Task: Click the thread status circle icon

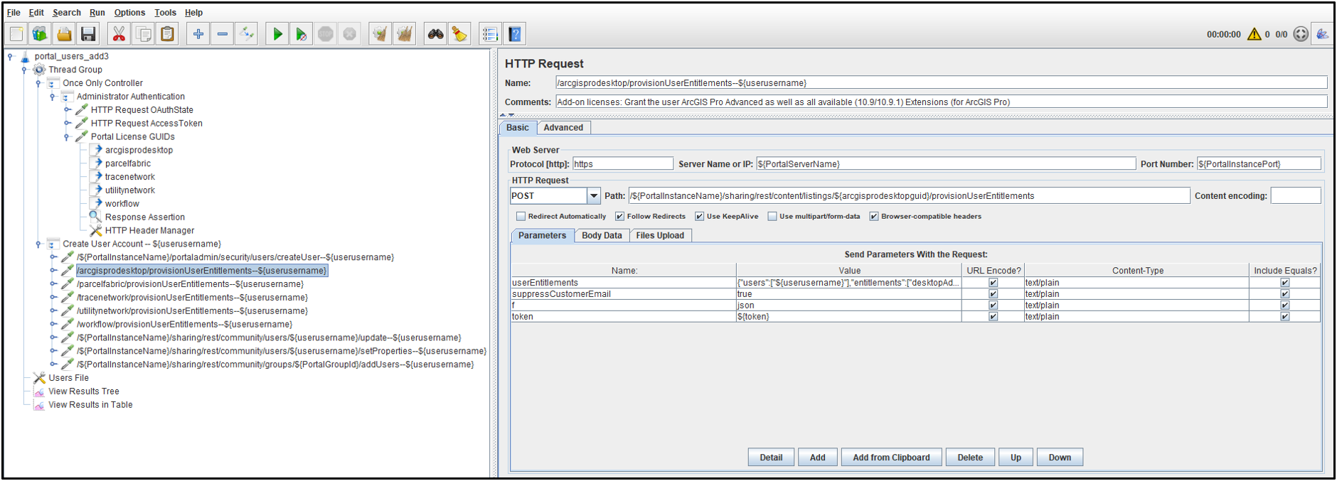Action: 1301,34
